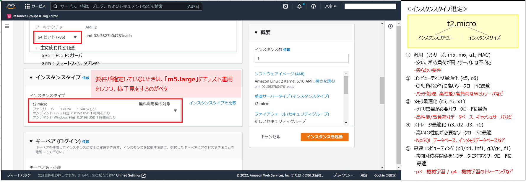The image size is (526, 191).
Task: Open 情報 link next to キーペア
Action: [x=85, y=142]
